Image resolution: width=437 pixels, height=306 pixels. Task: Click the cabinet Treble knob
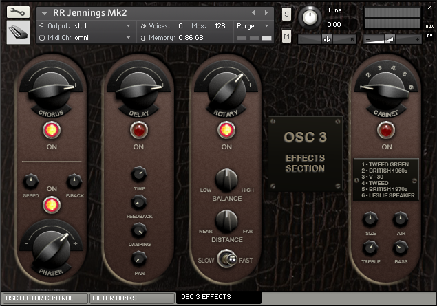pyautogui.click(x=370, y=248)
